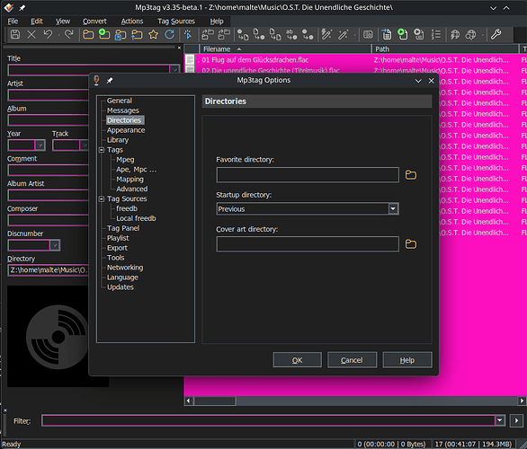527x449 pixels.
Task: Open the Edit menu
Action: (x=37, y=22)
